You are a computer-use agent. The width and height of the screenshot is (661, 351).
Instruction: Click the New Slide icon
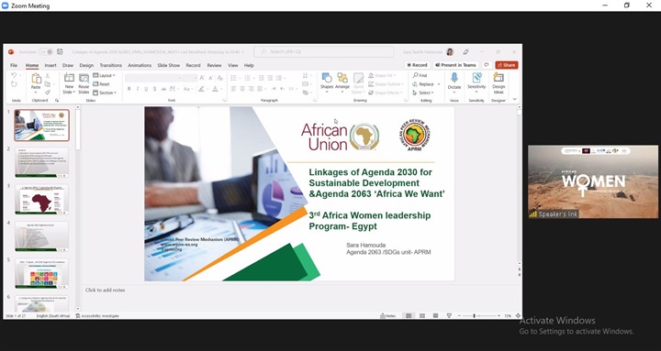pos(69,78)
